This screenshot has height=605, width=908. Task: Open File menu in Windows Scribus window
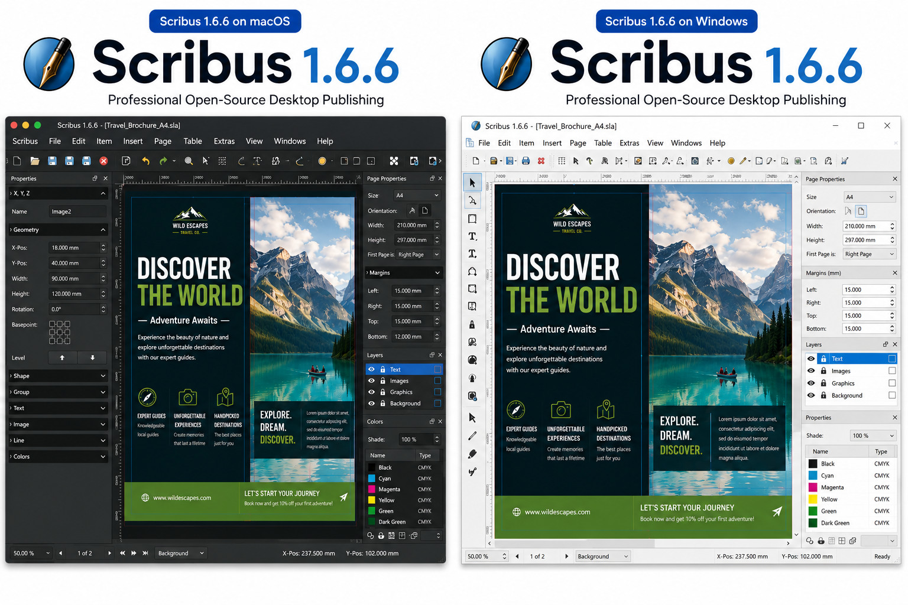tap(484, 143)
